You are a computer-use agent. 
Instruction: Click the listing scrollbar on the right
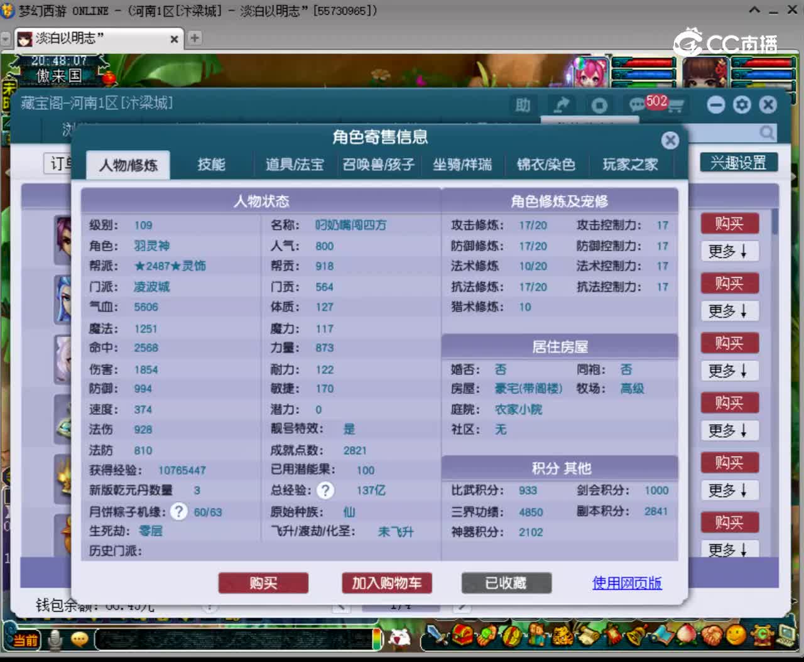[775, 222]
